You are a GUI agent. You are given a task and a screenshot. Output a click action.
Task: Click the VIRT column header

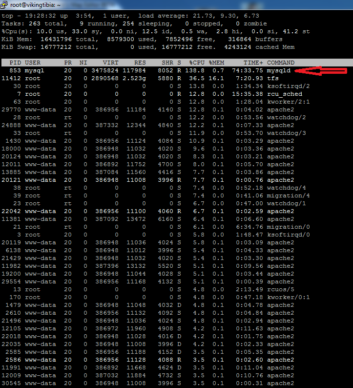click(111, 63)
